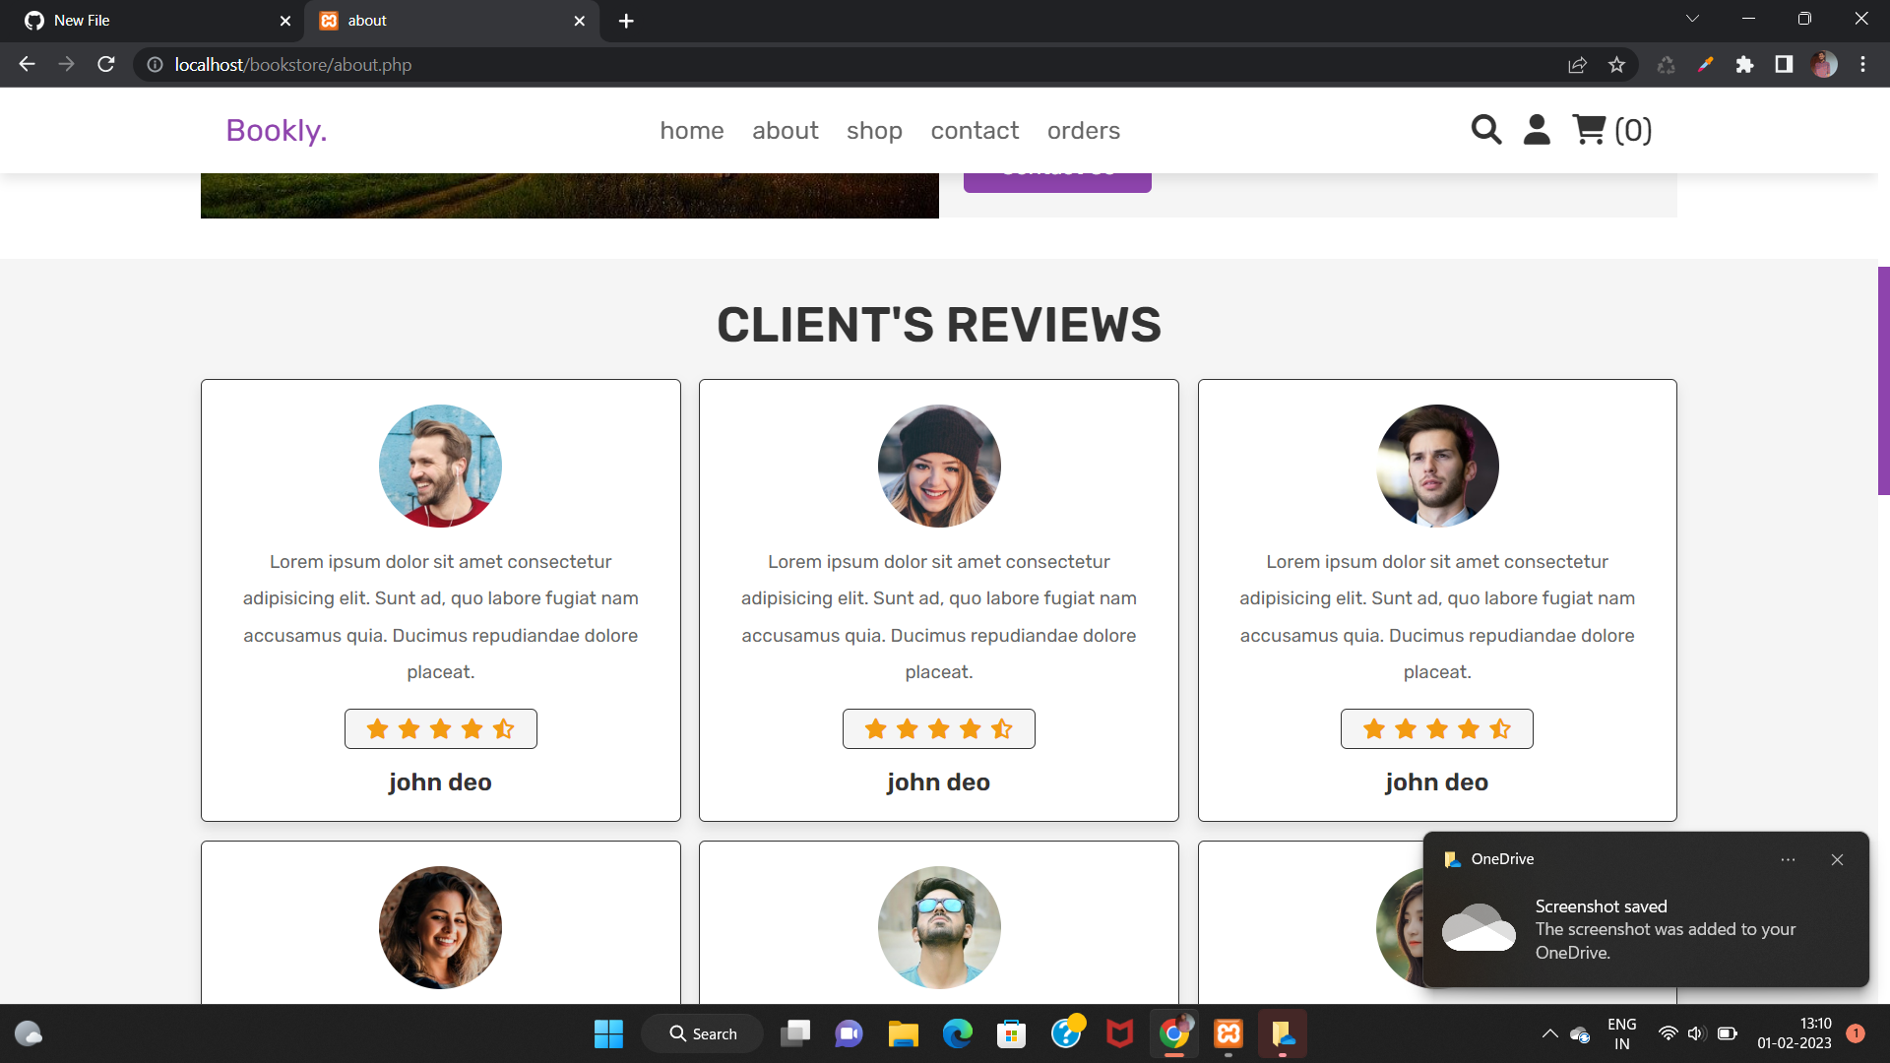Open the search icon in site header
Image resolution: width=1890 pixels, height=1063 pixels.
(1486, 130)
